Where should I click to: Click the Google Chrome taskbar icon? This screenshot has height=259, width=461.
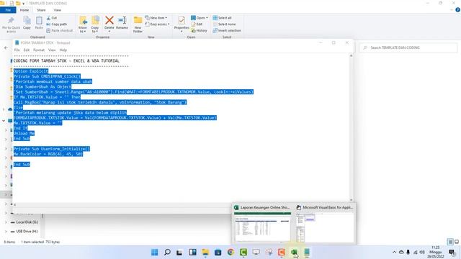(x=230, y=253)
